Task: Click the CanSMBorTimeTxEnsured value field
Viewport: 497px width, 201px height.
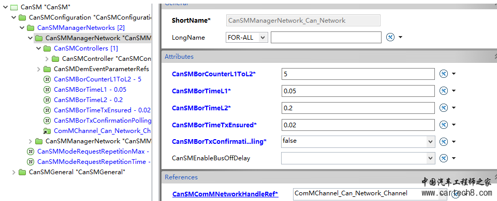Action: (358, 125)
